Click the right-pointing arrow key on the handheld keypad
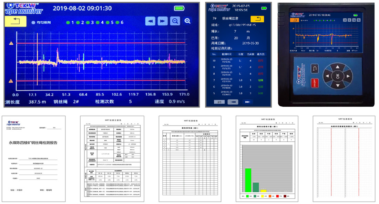Viewport: 379px width, 204px height. [x=348, y=76]
